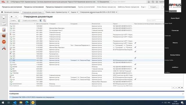Image resolution: width=186 pixels, height=105 pixels.
Task: Open the history clock icon
Action: pos(153,2)
